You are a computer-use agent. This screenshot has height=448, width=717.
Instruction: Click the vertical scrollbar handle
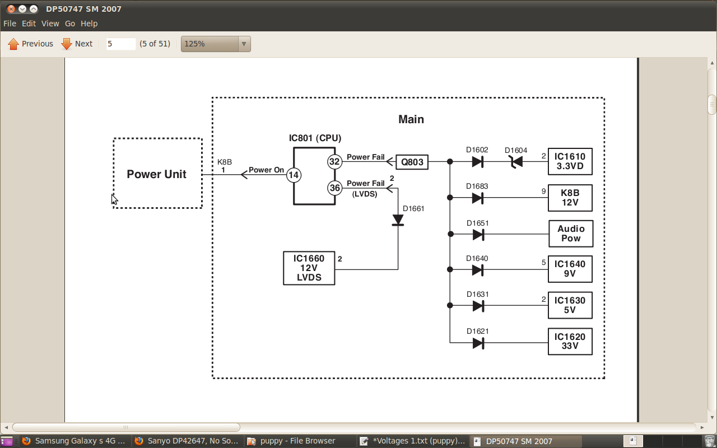pyautogui.click(x=712, y=104)
